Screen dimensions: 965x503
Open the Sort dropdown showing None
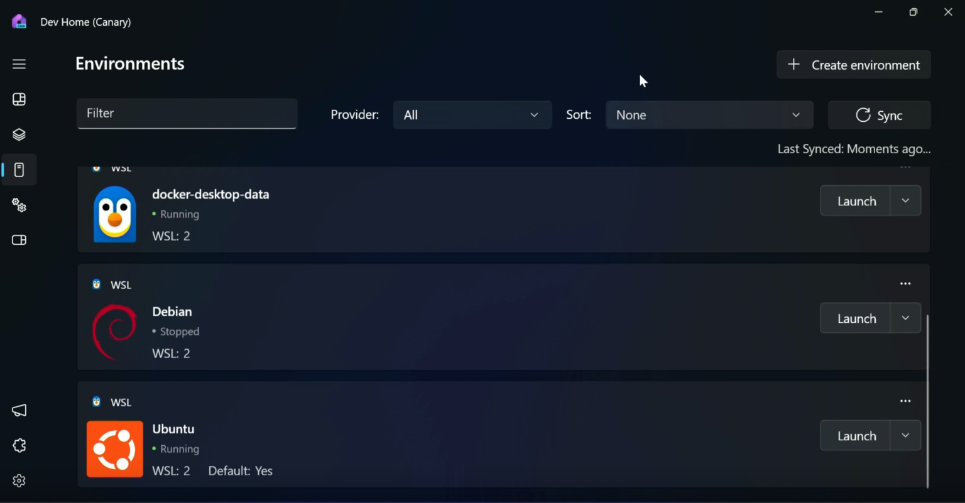(x=709, y=115)
